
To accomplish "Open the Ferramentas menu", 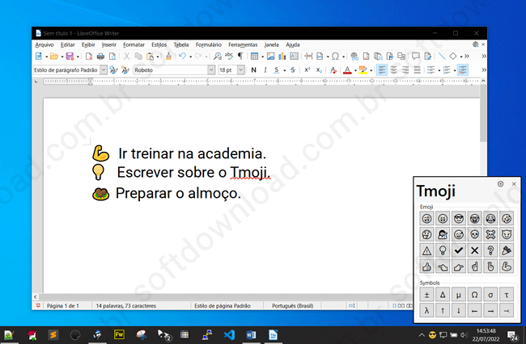I will point(243,44).
